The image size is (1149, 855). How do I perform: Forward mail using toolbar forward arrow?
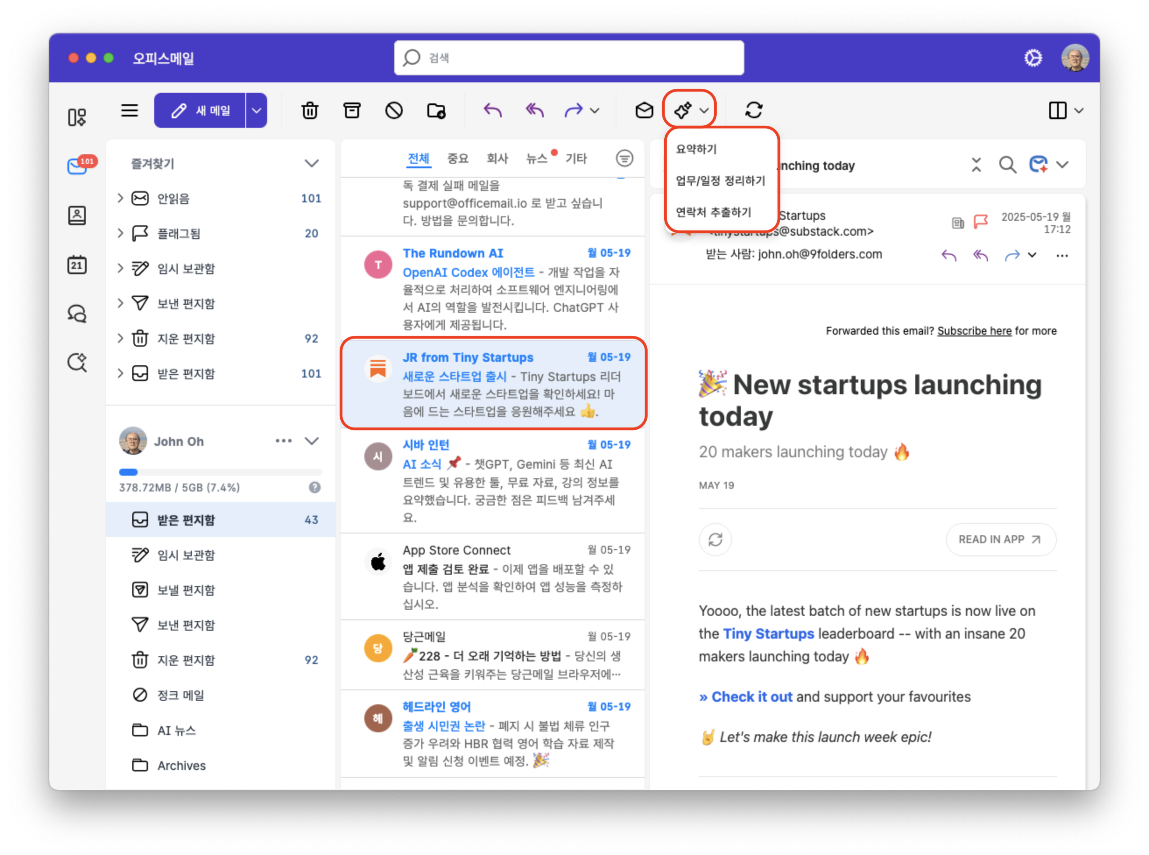573,110
